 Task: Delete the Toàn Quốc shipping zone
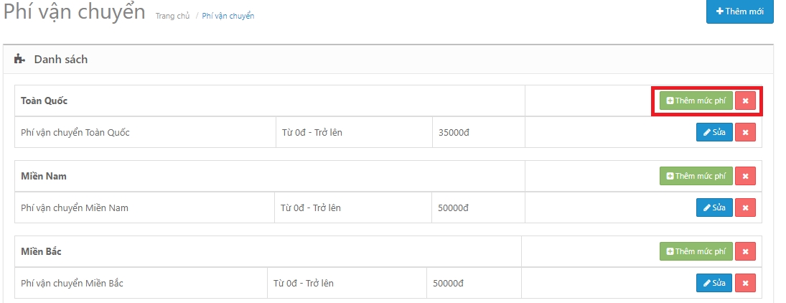(745, 101)
